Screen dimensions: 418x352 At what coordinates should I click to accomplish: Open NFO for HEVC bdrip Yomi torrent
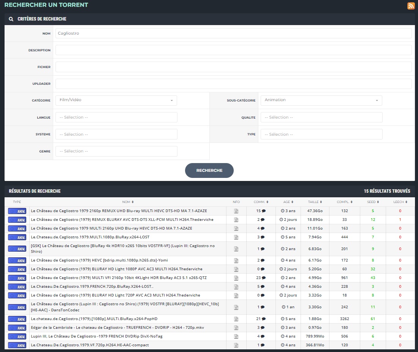[236, 260]
